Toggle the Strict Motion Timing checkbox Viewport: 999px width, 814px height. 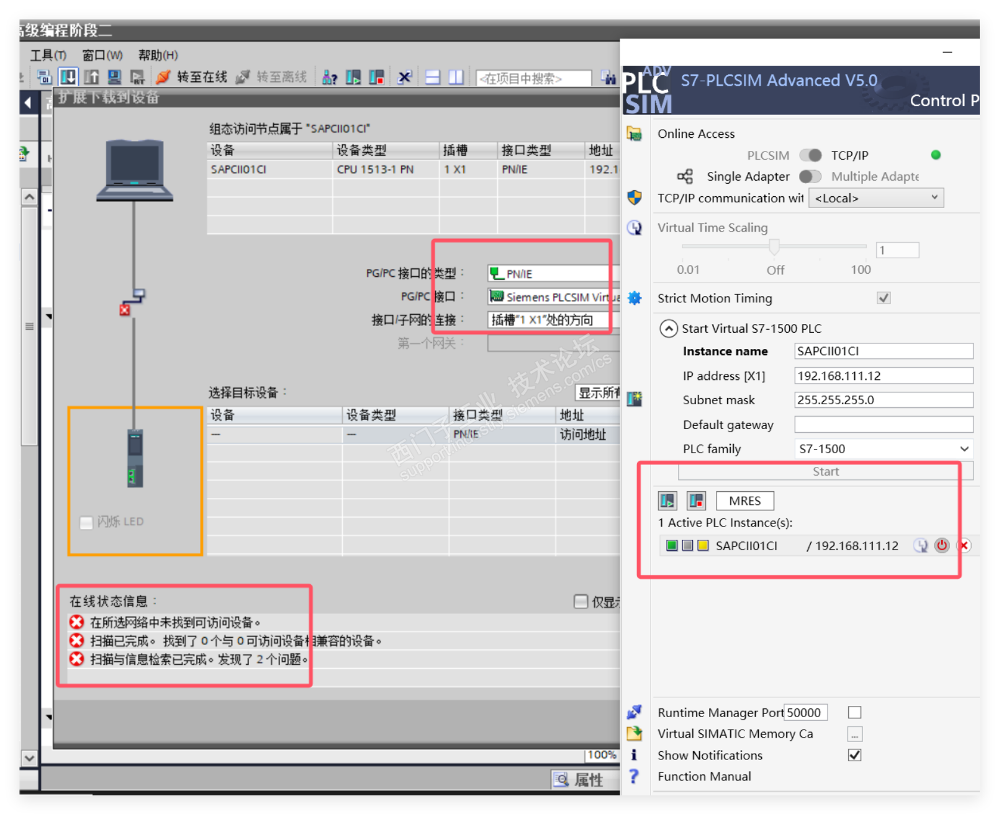coord(884,298)
